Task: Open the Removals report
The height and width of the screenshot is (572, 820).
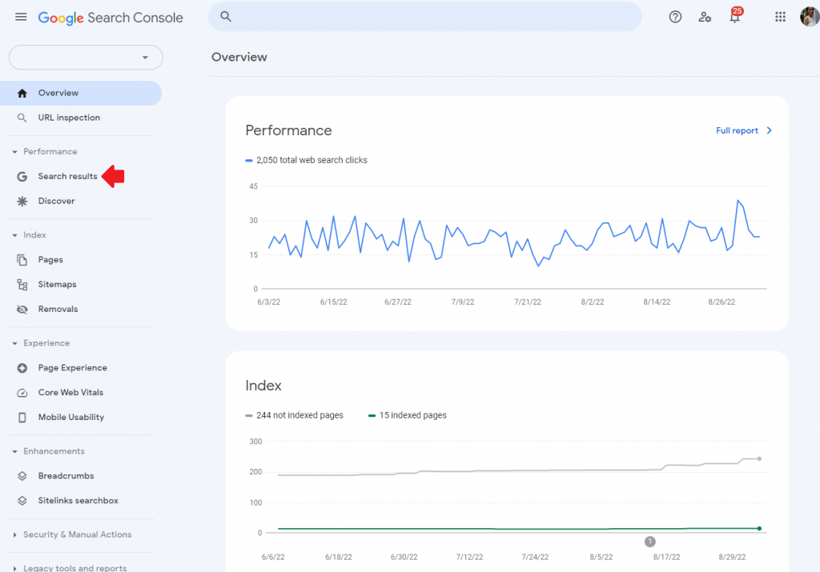Action: [x=58, y=309]
